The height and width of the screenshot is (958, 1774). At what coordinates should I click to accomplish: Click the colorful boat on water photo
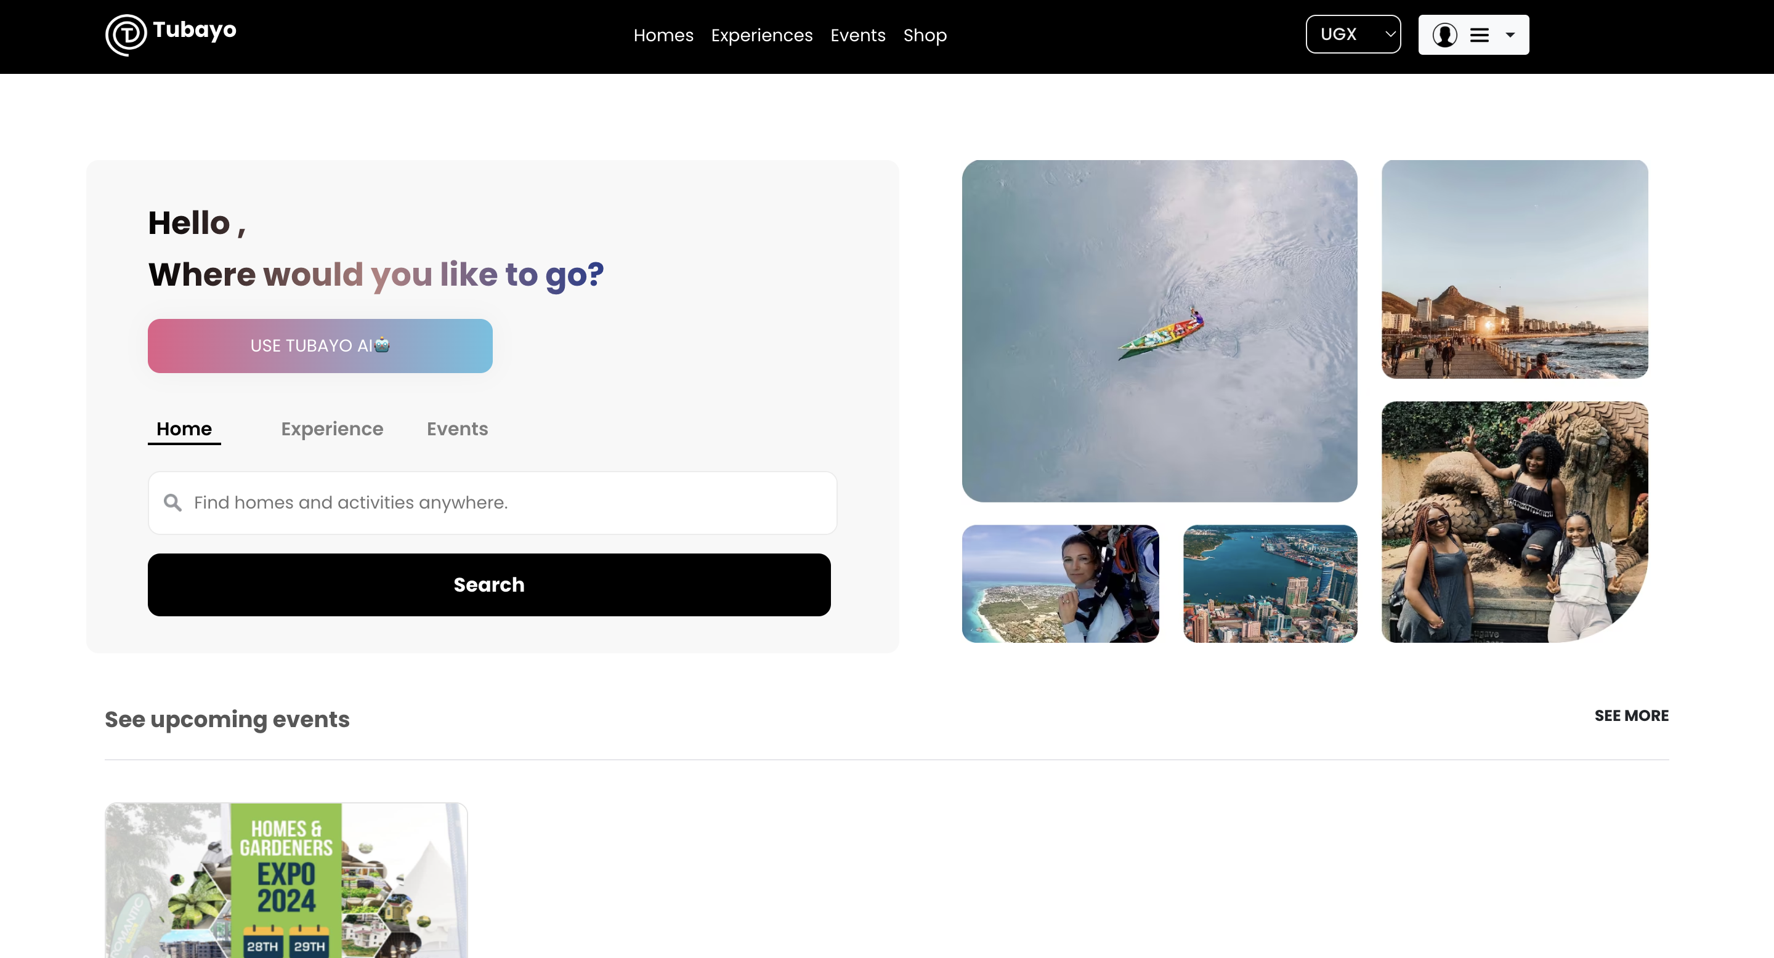1160,331
